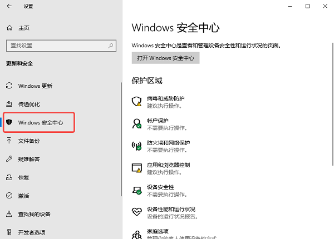This screenshot has height=239, width=334.
Task: Select Windows 更新 in the sidebar
Action: click(x=35, y=86)
